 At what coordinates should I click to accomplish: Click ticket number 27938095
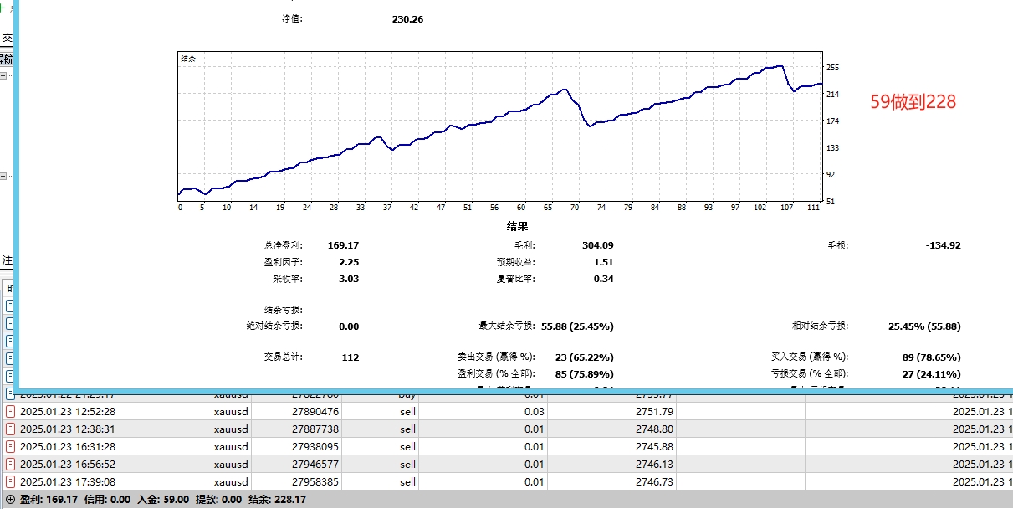point(315,446)
